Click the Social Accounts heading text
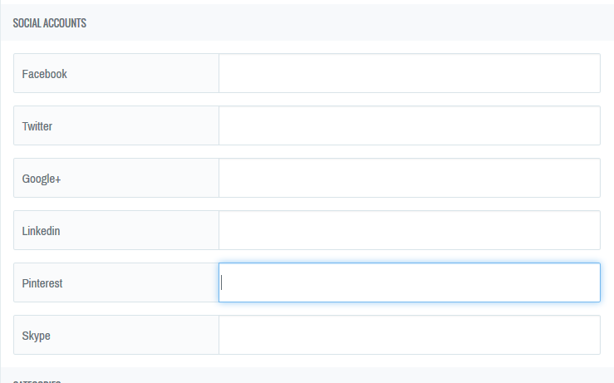Screen dimensions: 614x383 point(50,23)
